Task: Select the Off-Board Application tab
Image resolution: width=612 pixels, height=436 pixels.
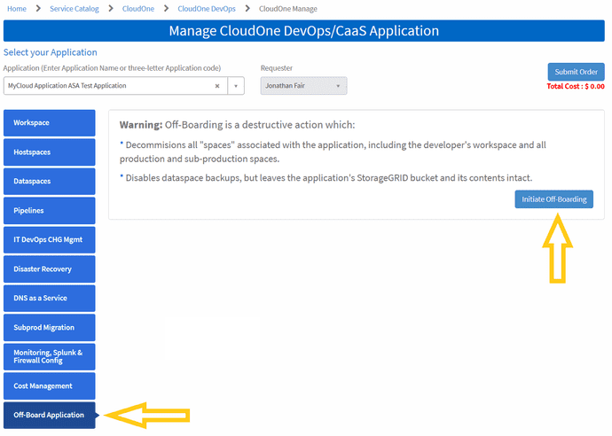Action: pyautogui.click(x=49, y=416)
